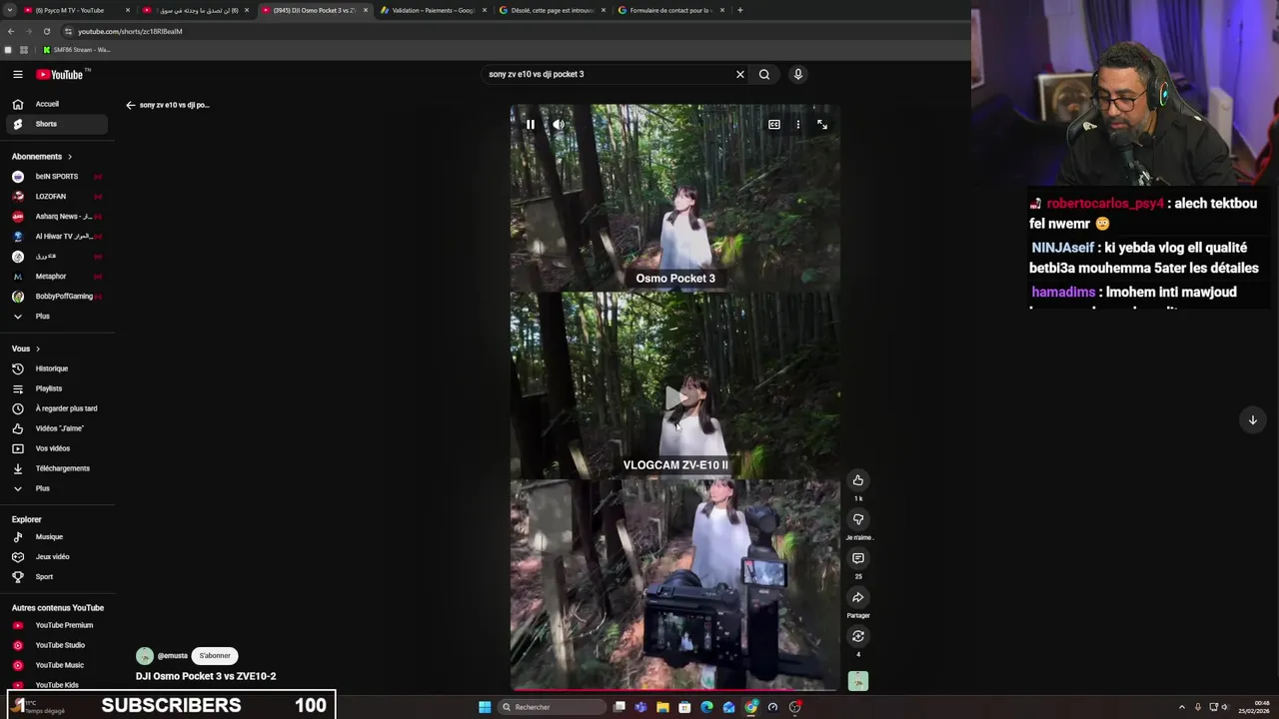Expand Plus under subscriptions list
1279x719 pixels.
point(42,317)
